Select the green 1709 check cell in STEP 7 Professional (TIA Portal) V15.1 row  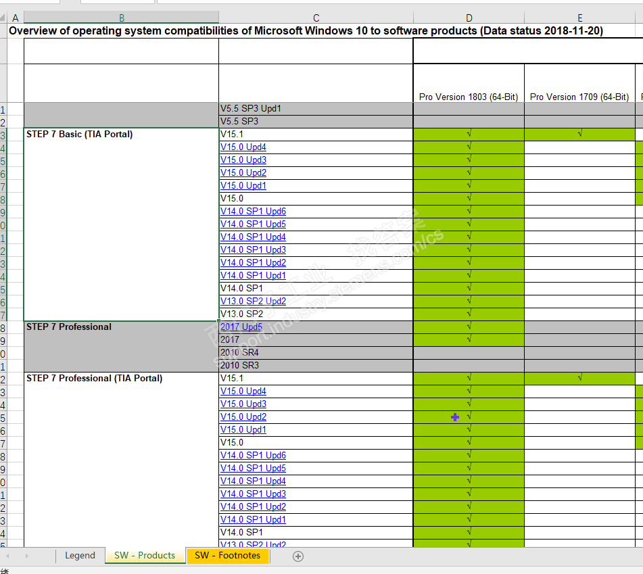[x=580, y=378]
